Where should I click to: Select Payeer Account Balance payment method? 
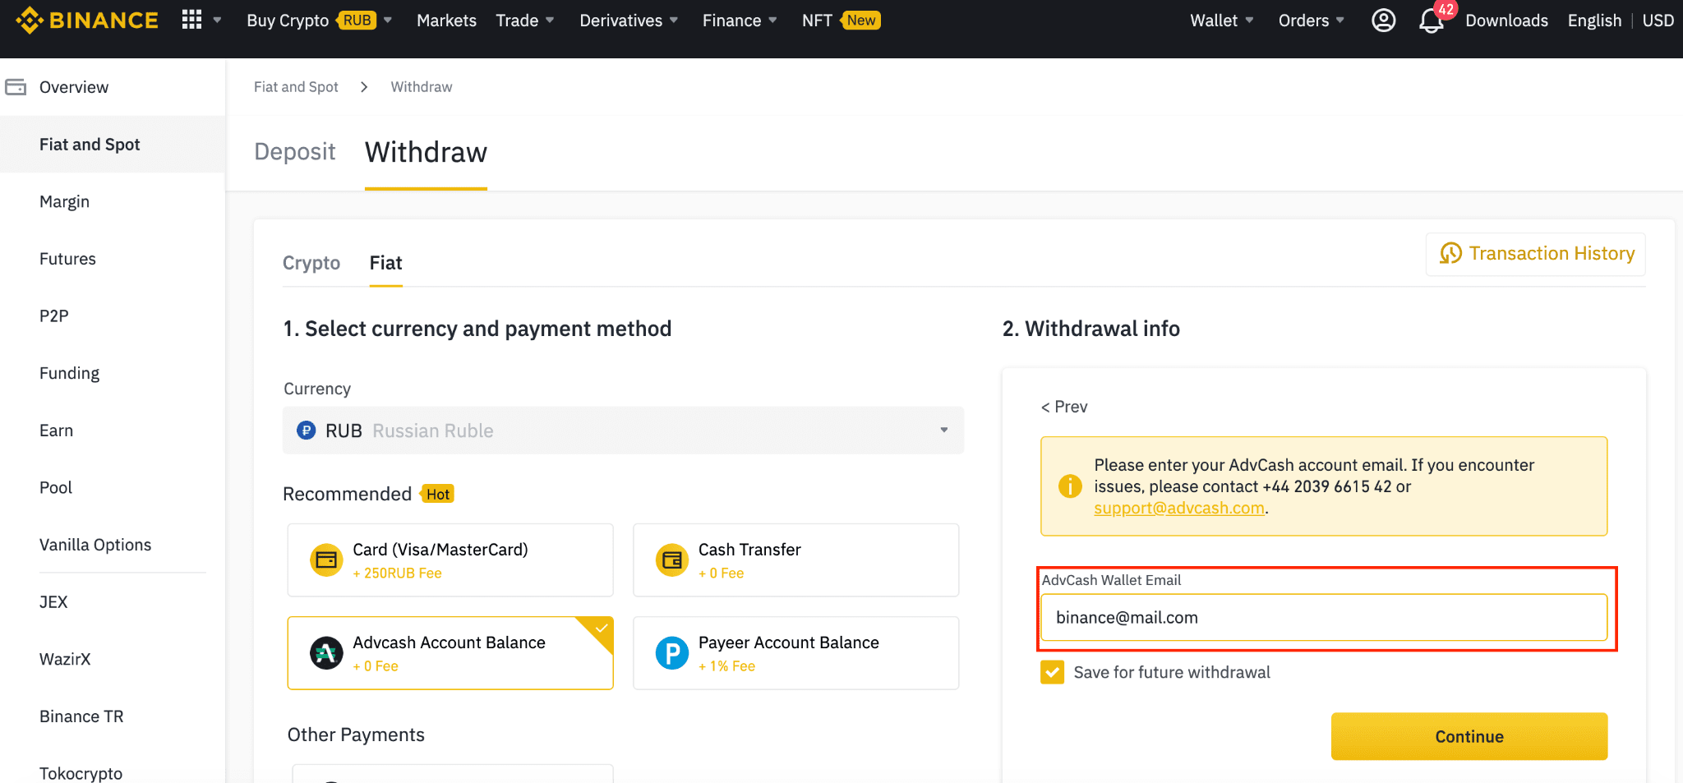tap(795, 653)
